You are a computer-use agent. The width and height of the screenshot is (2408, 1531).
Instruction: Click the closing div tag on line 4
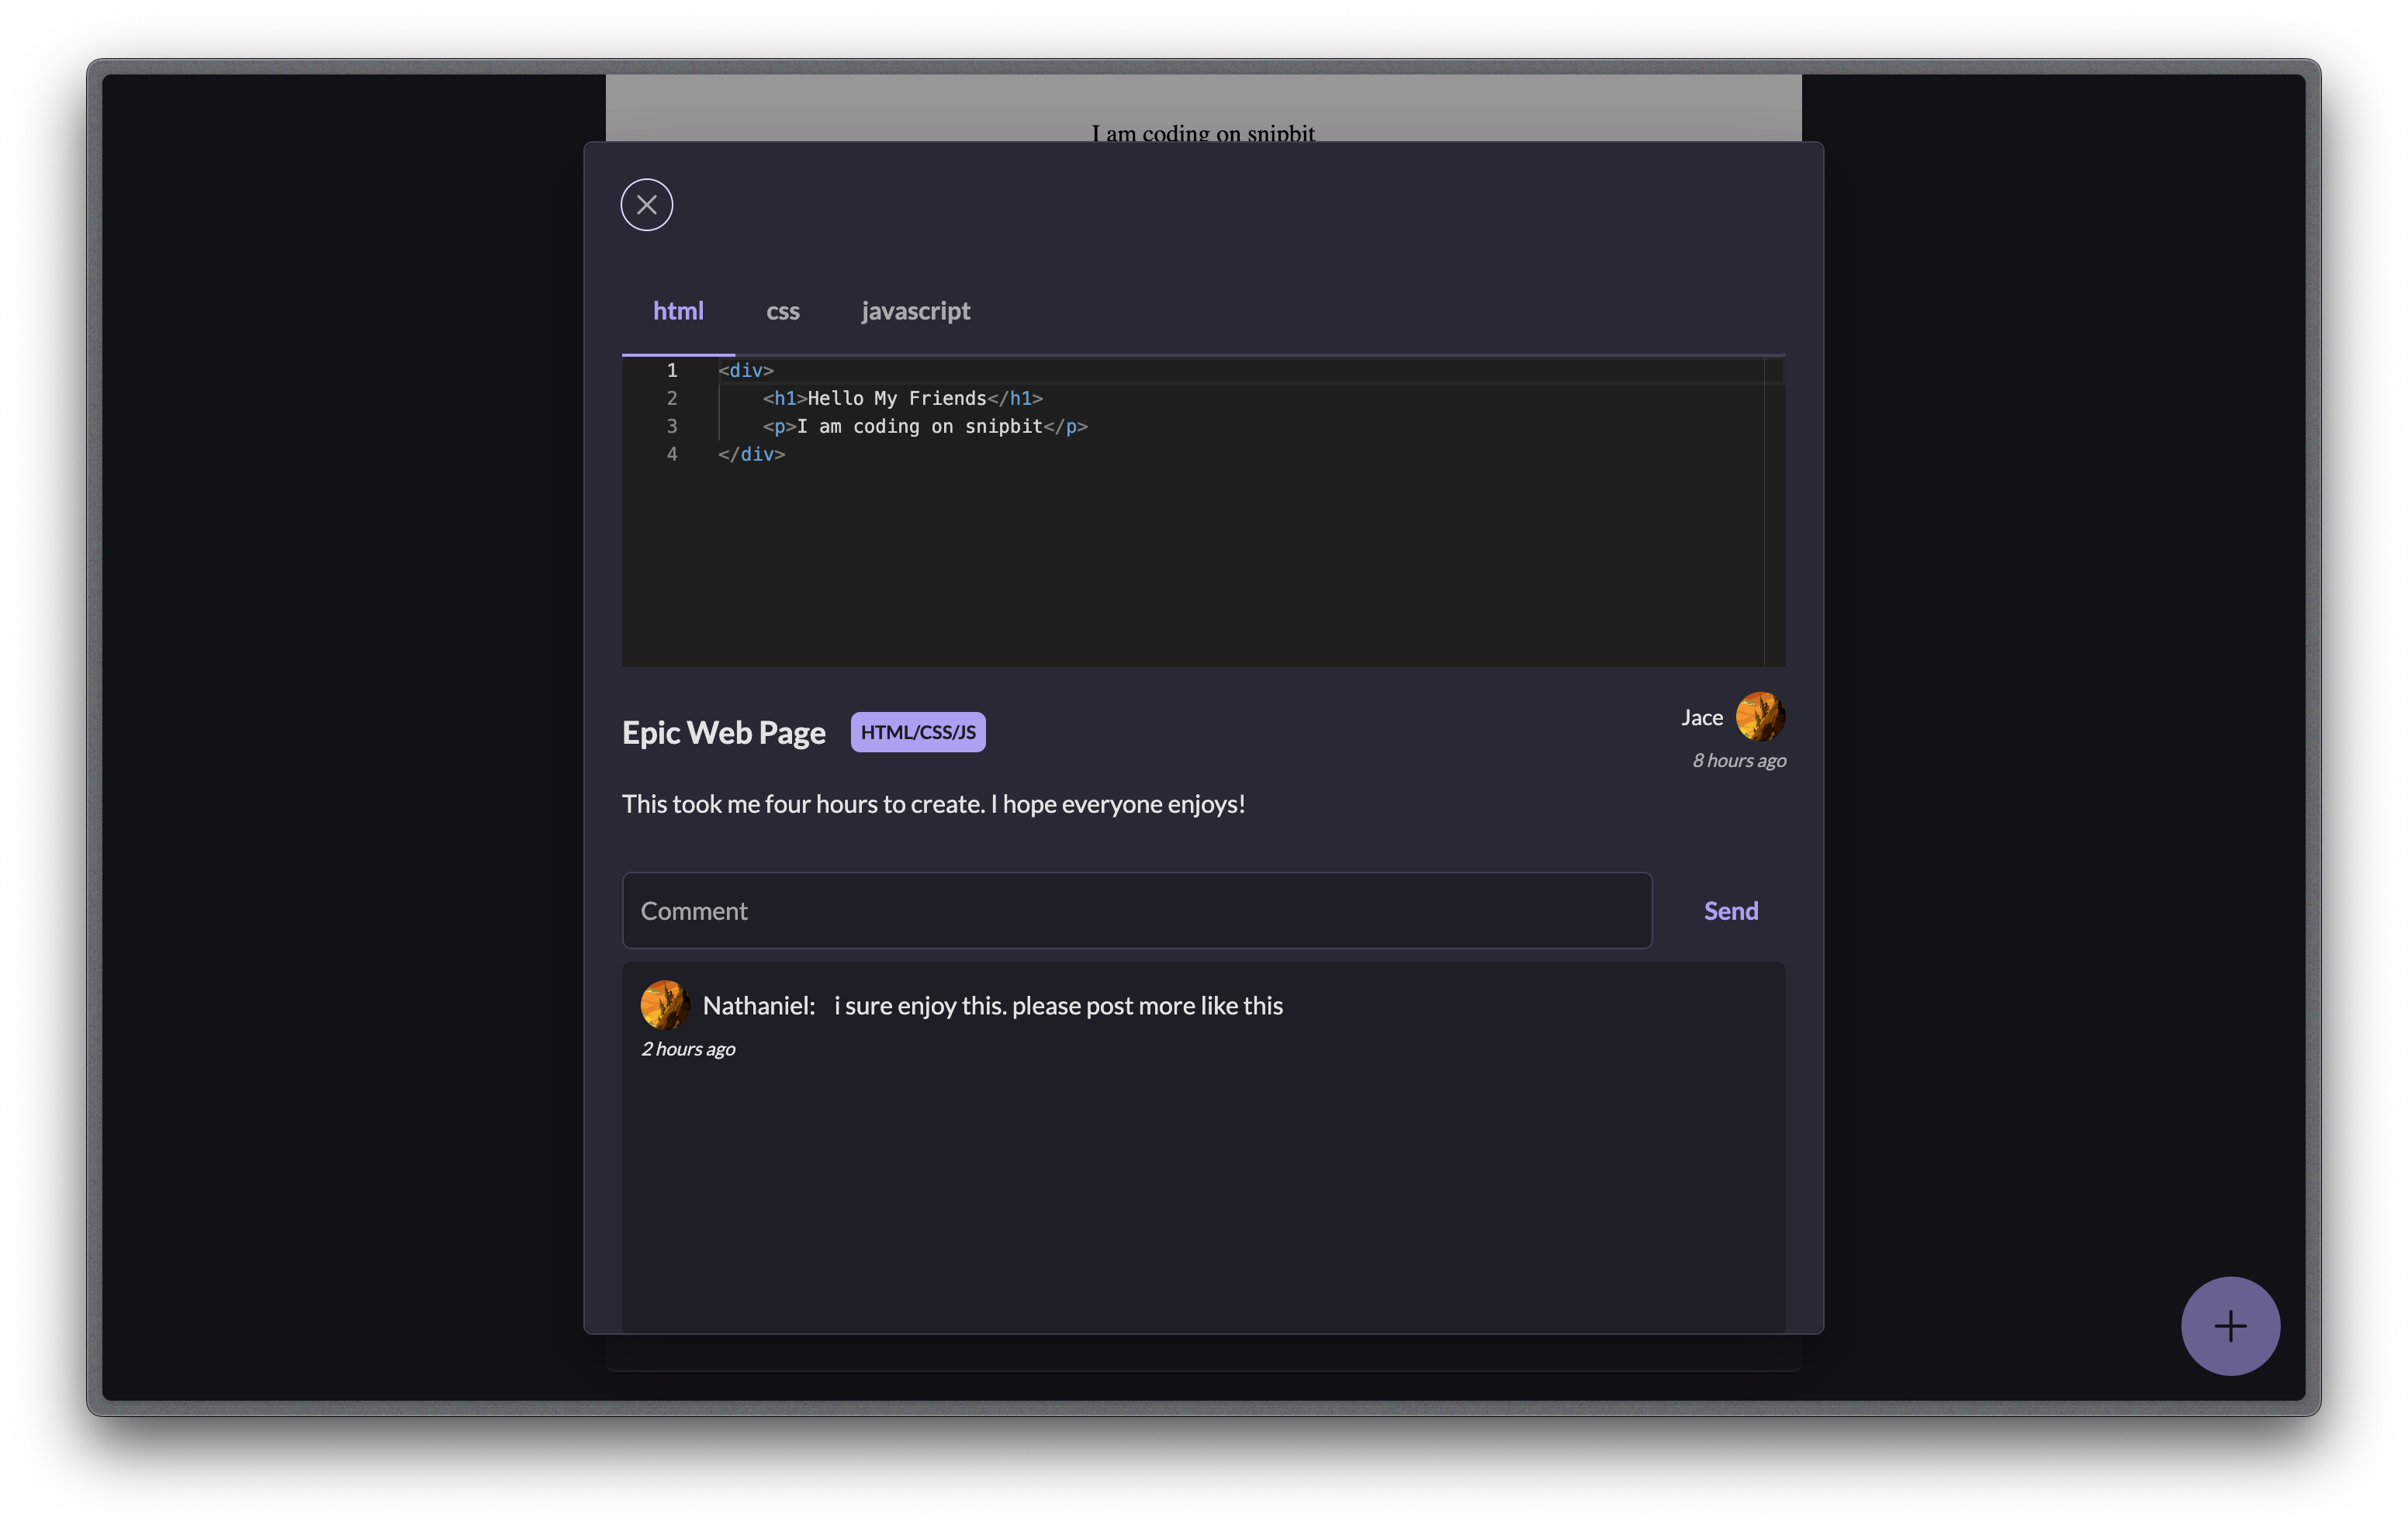point(751,455)
